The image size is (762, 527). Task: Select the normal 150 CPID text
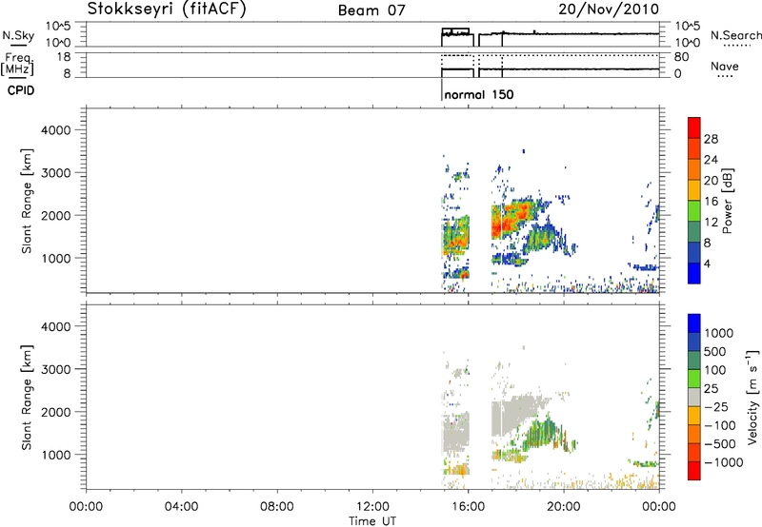(479, 94)
